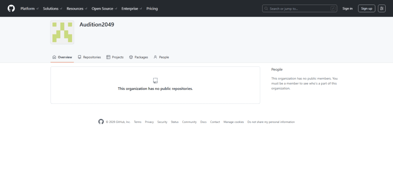This screenshot has width=393, height=195.
Task: Click the magnifier icon in search box
Action: click(266, 8)
